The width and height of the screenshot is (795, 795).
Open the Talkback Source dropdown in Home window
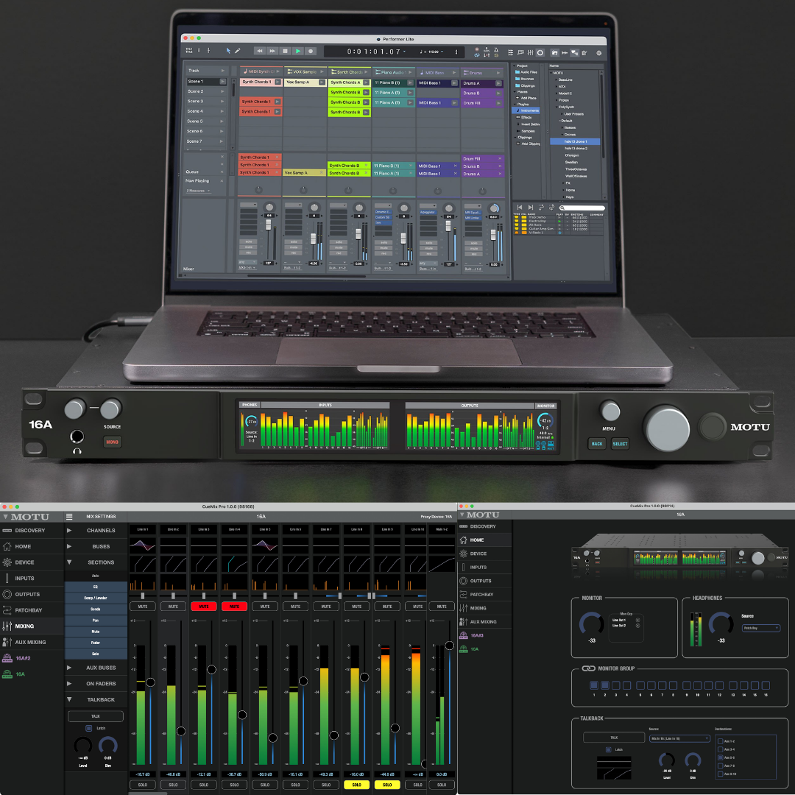click(x=679, y=739)
